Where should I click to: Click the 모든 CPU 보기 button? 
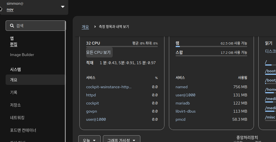point(99,52)
